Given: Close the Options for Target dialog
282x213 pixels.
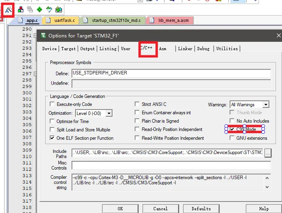Looking at the screenshot, I should (x=278, y=35).
